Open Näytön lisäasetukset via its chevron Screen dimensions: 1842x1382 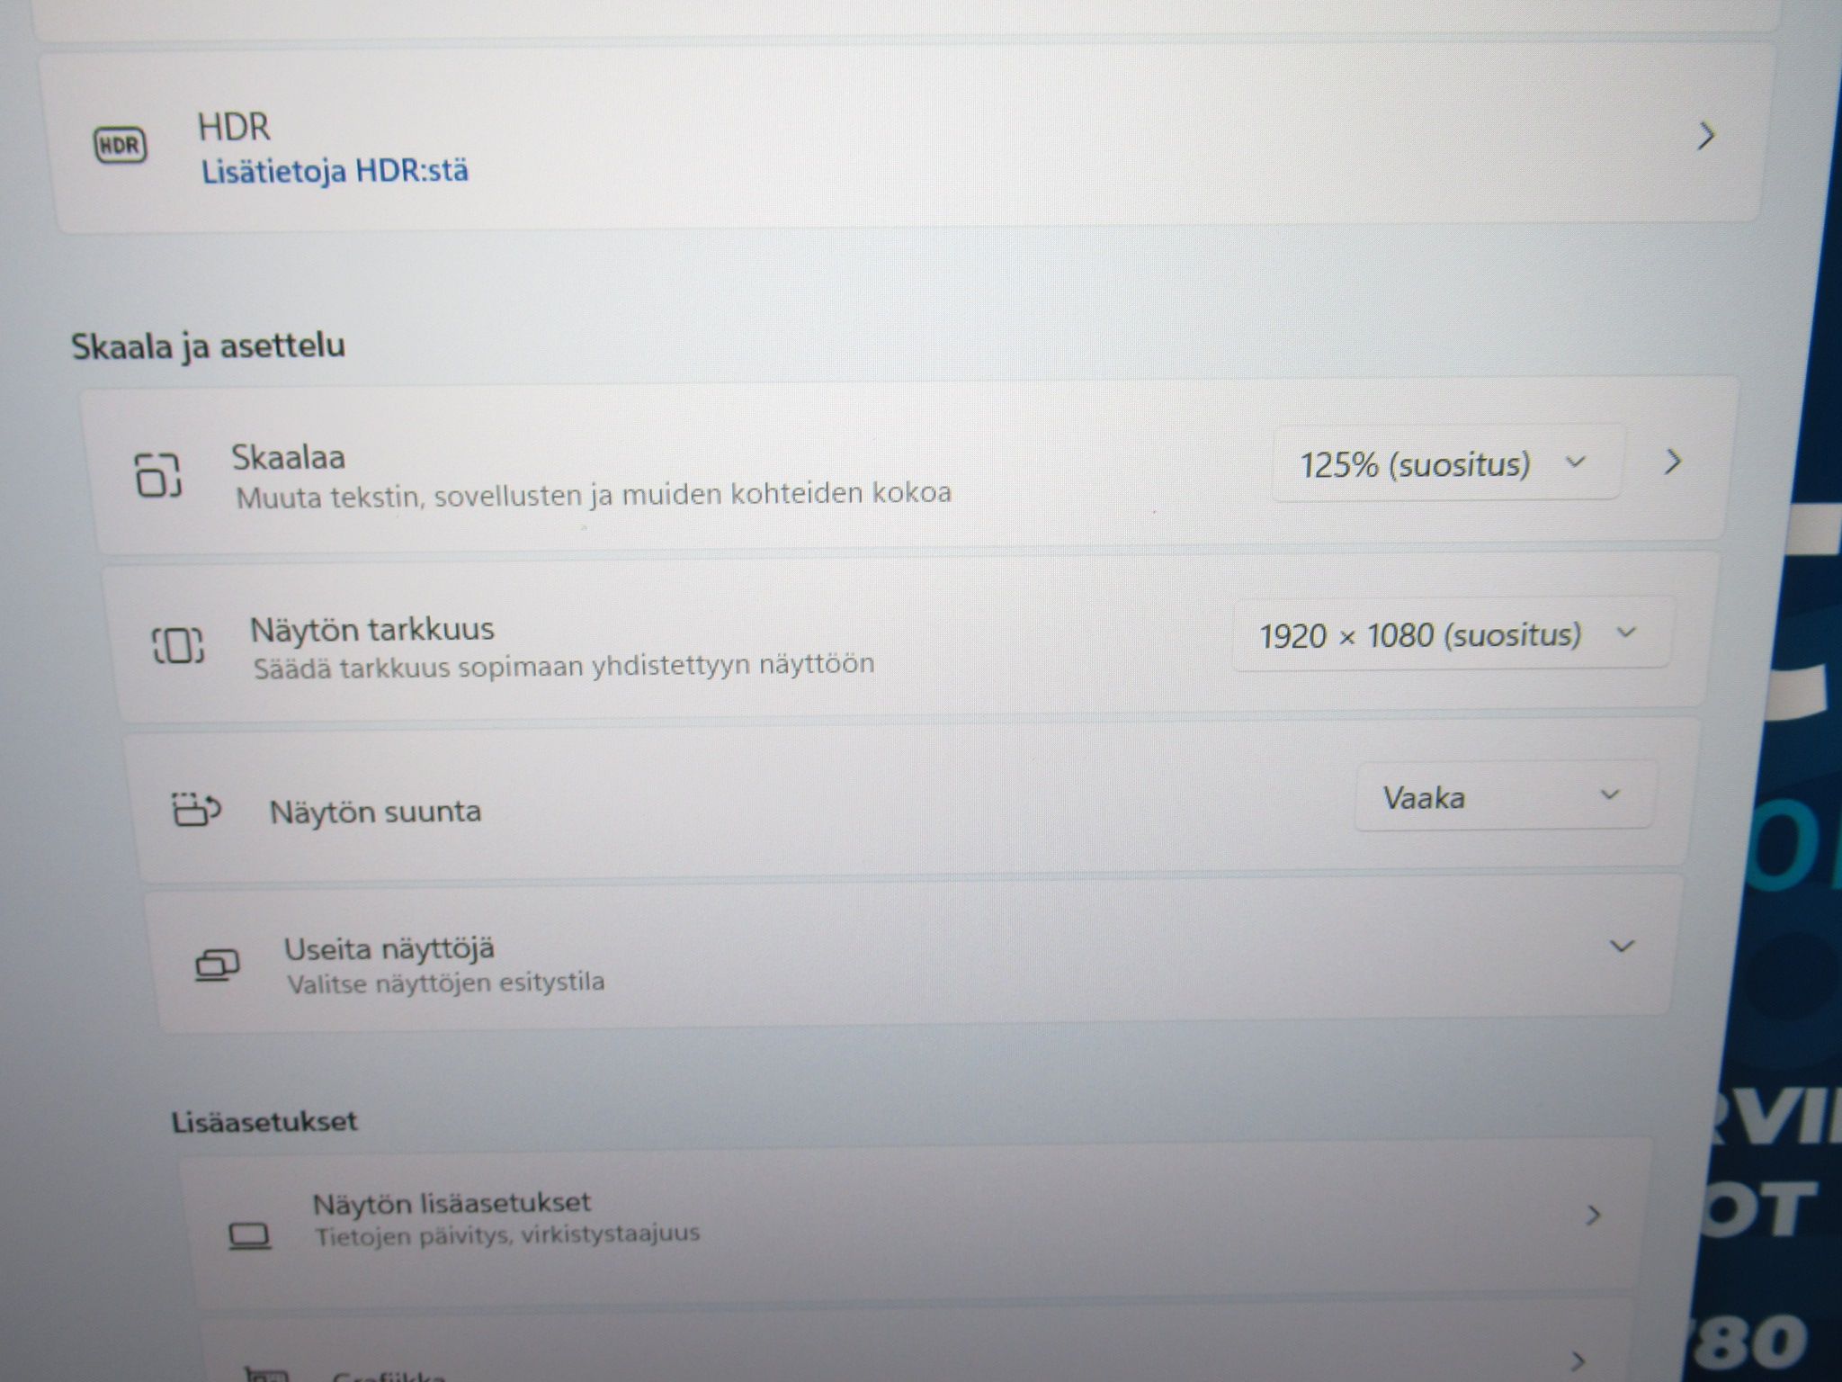coord(1593,1216)
